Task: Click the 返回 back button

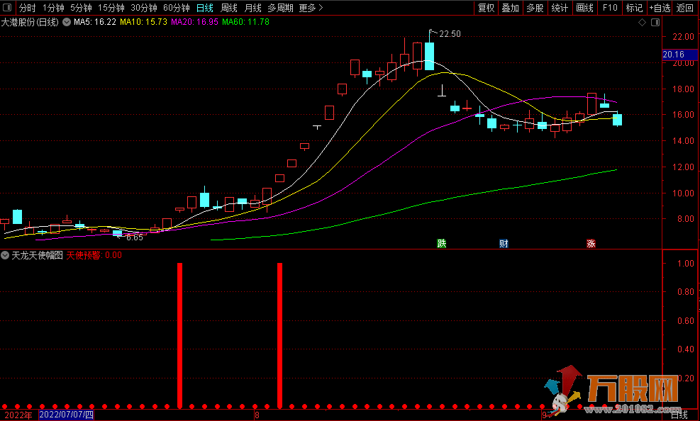Action: (685, 8)
